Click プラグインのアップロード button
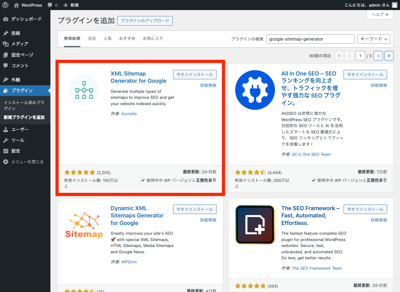Viewport: 400px width, 292px height. pos(145,21)
